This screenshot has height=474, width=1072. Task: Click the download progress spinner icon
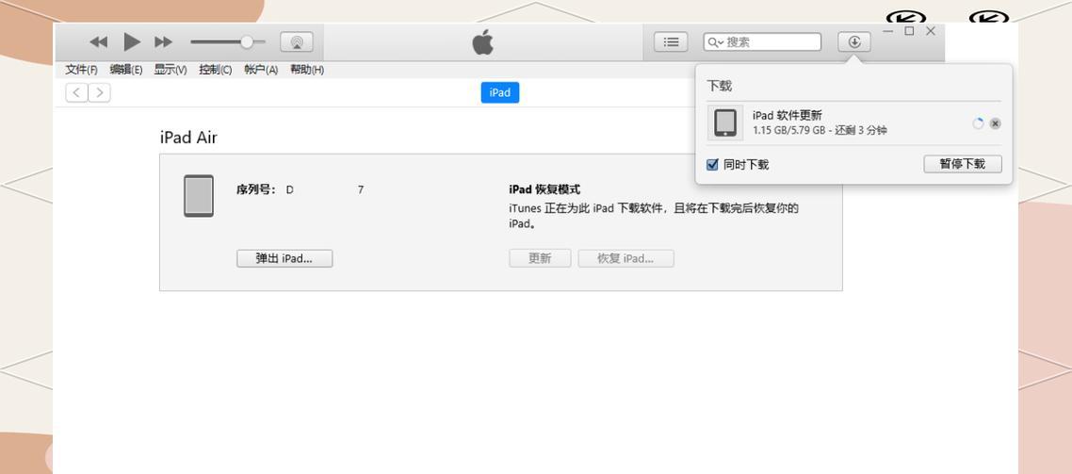(978, 123)
